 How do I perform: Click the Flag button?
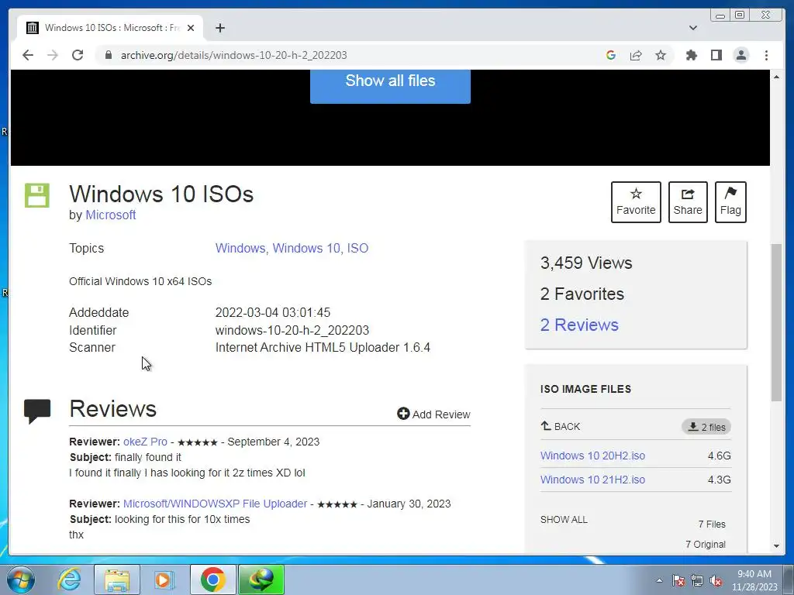pyautogui.click(x=730, y=202)
